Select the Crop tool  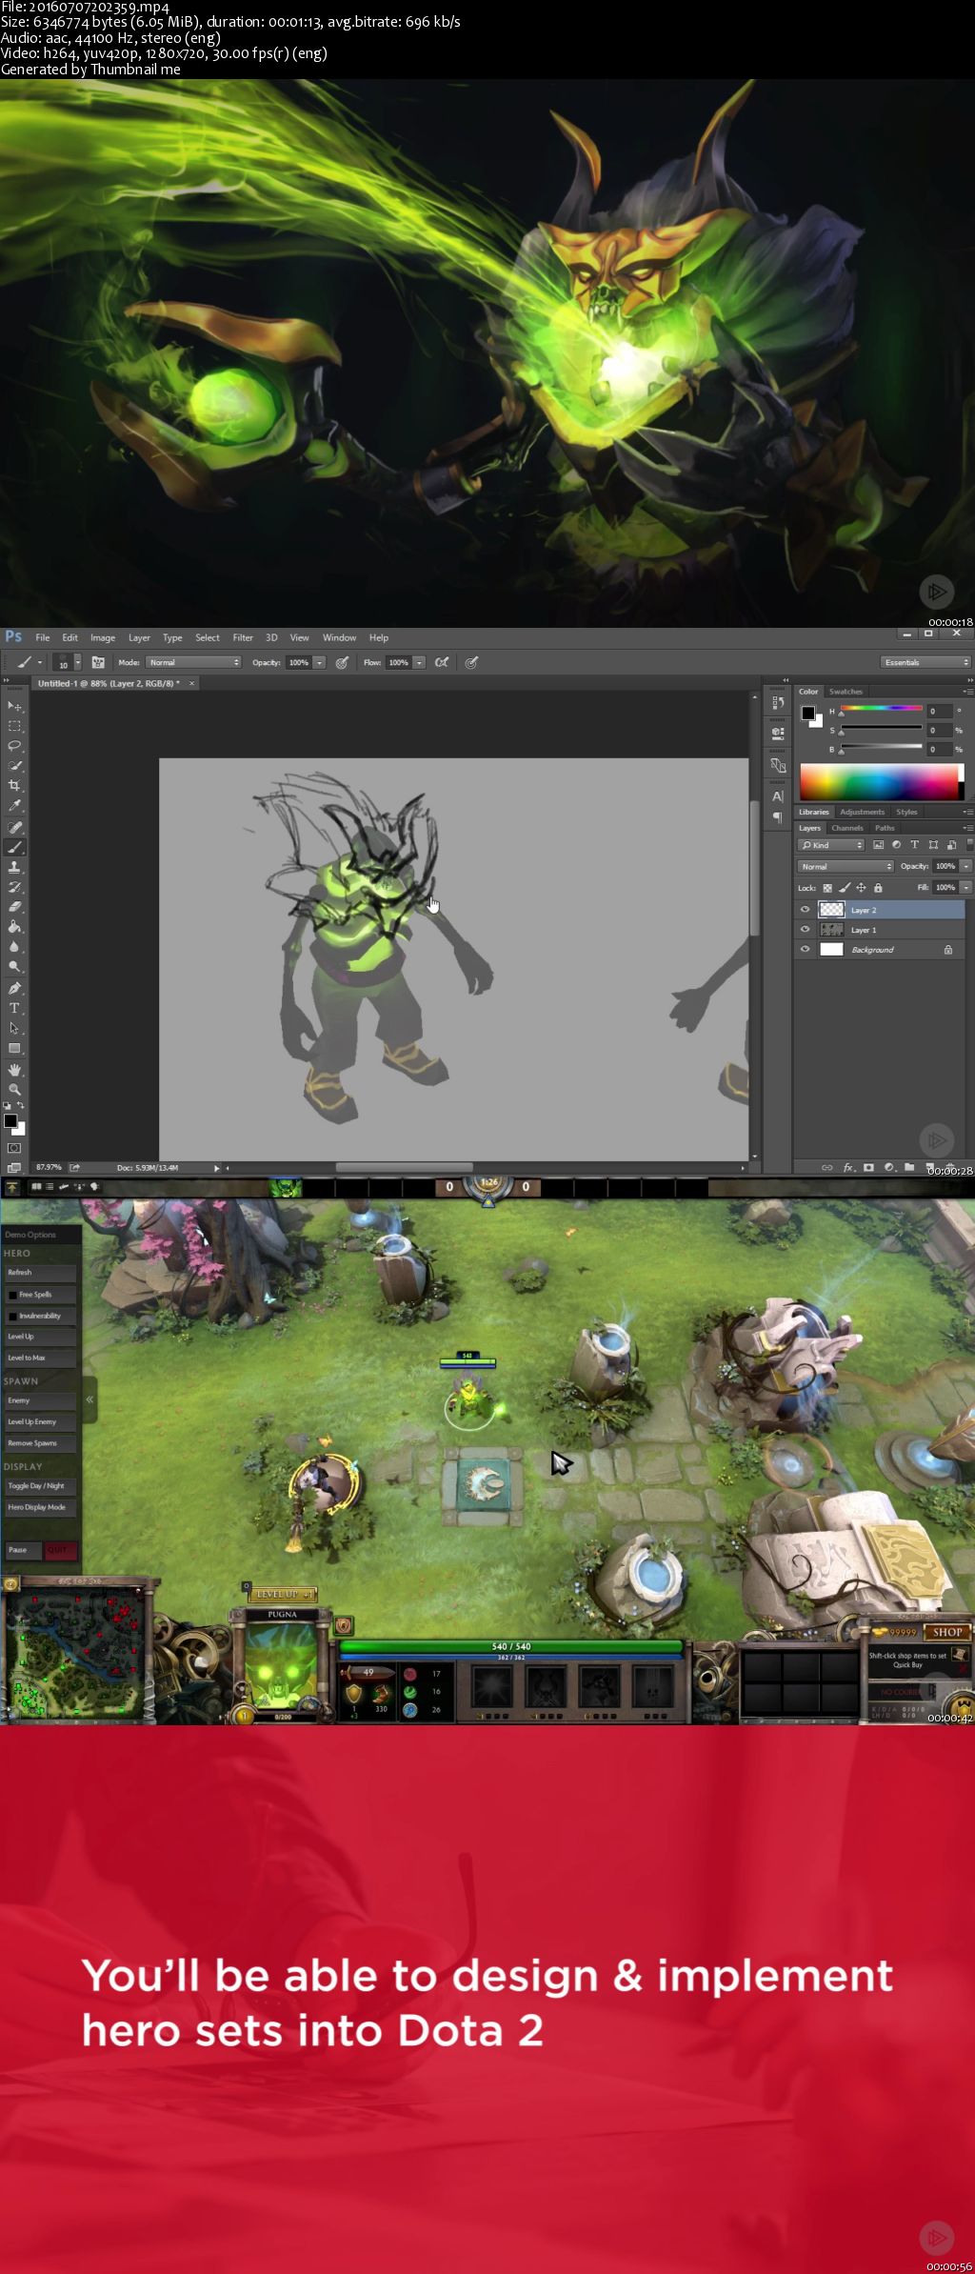14,786
